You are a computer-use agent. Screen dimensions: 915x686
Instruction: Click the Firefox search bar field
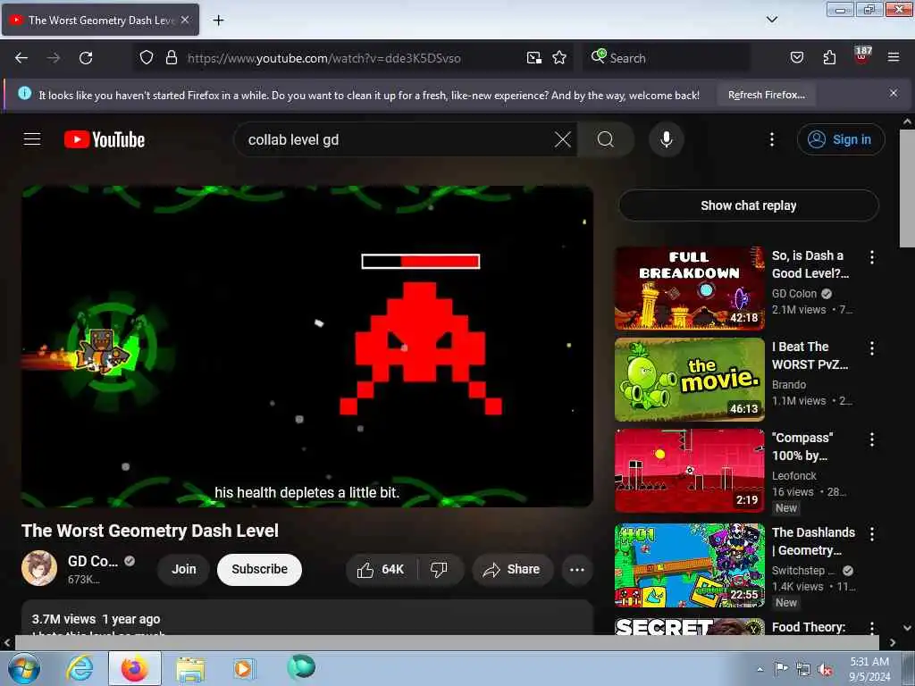(x=665, y=58)
